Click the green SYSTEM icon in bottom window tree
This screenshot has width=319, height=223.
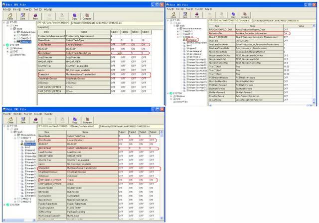(8, 205)
